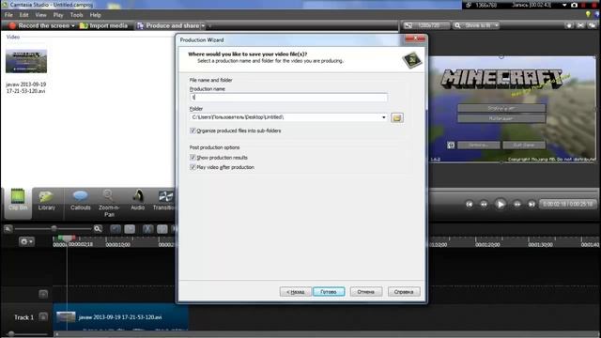Screen dimensions: 601x338
Task: Click the timeline zoom-out magnifier icon
Action: point(8,229)
